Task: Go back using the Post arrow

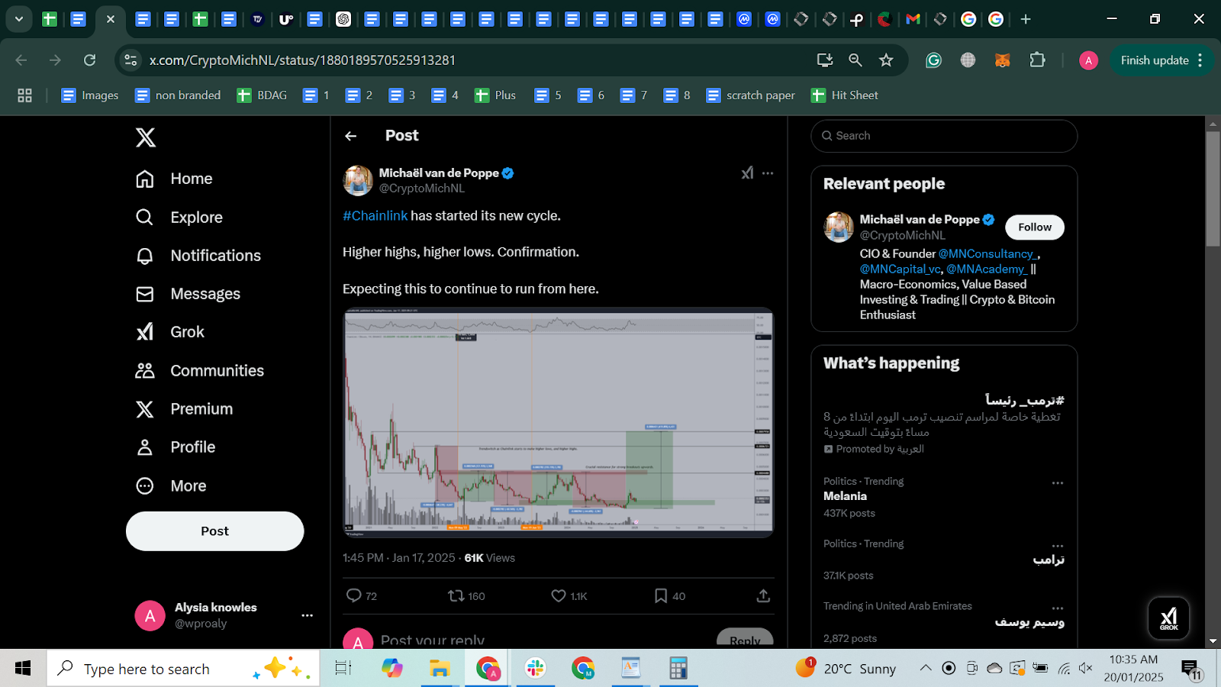Action: point(351,136)
